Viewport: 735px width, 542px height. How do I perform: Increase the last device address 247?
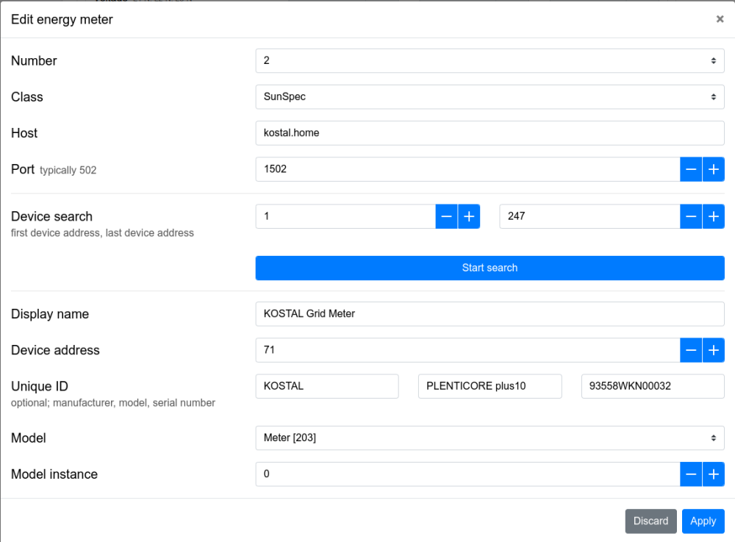click(713, 217)
